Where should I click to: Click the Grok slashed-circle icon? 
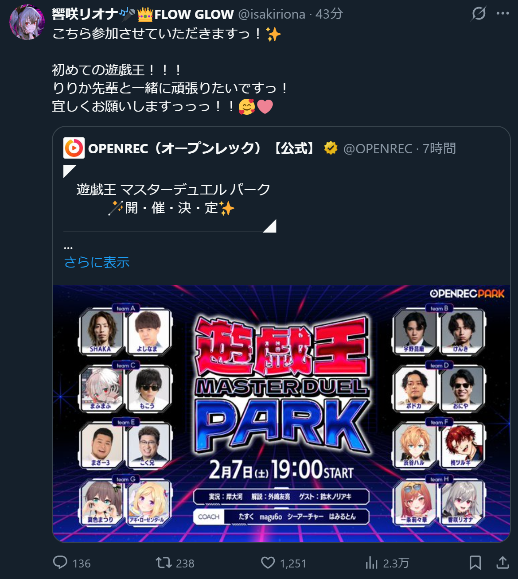[x=479, y=13]
